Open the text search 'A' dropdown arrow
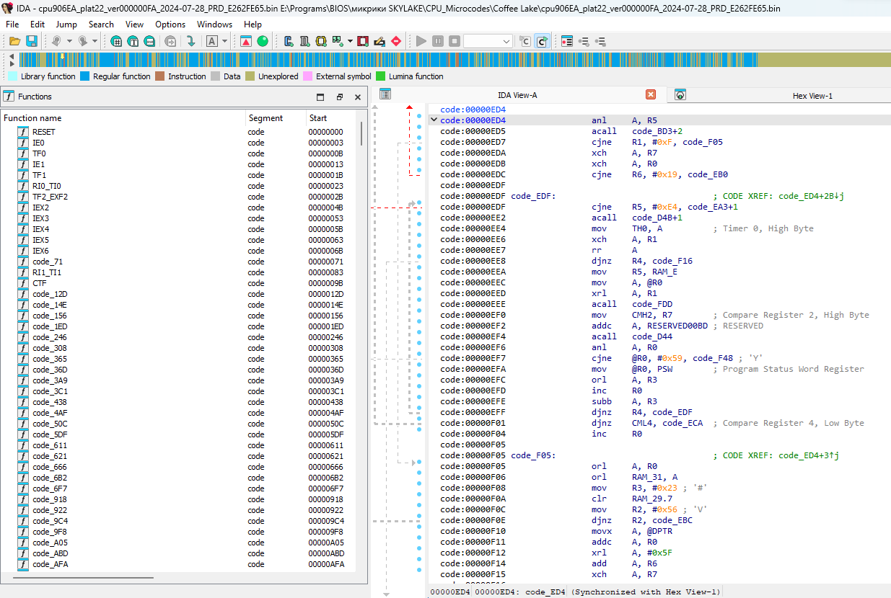 click(225, 41)
